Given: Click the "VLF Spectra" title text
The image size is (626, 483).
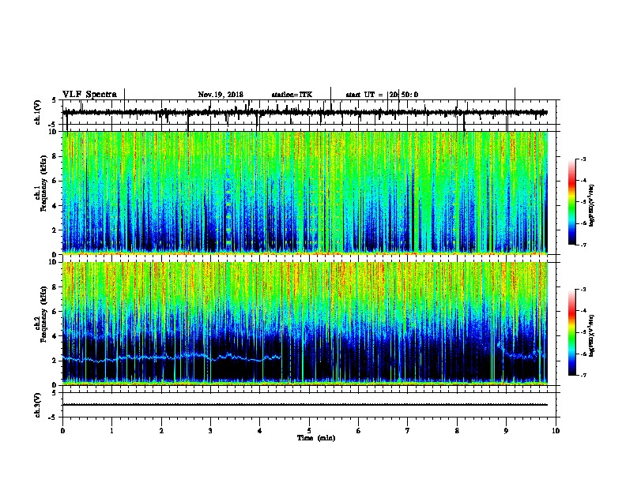Looking at the screenshot, I should pos(89,95).
